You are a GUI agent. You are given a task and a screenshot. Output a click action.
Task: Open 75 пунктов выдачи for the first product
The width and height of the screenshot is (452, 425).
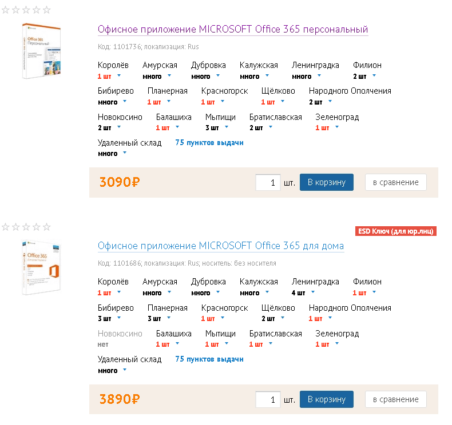(x=209, y=143)
